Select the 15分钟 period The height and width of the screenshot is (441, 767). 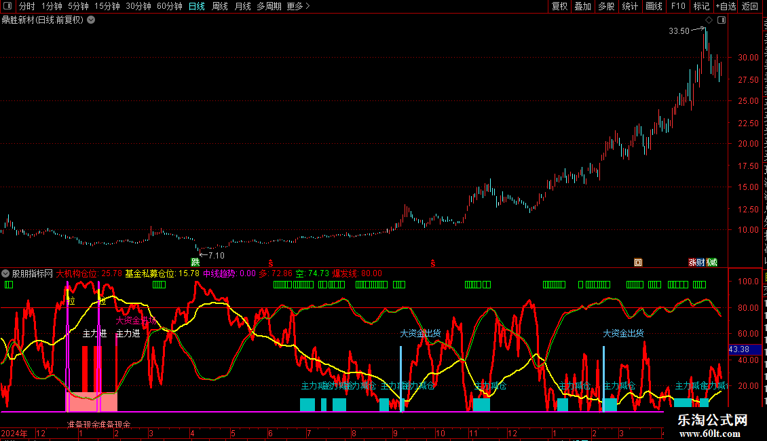107,6
